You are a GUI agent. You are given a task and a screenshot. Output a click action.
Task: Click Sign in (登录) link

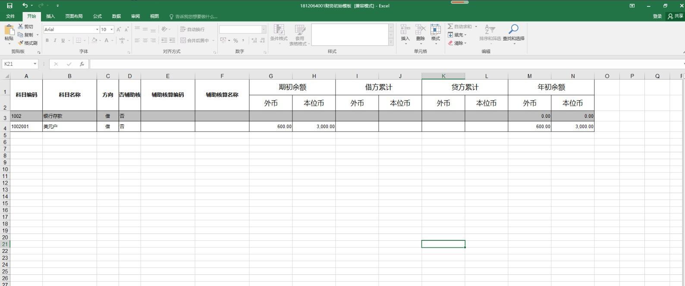657,16
